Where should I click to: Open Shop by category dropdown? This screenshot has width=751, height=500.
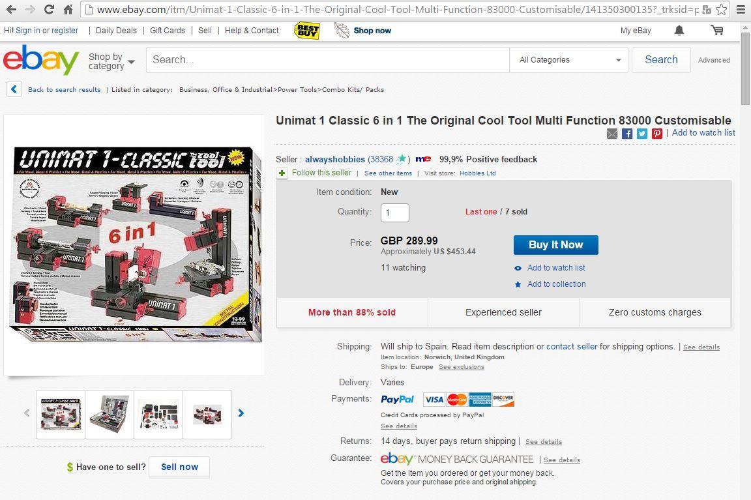tap(111, 61)
